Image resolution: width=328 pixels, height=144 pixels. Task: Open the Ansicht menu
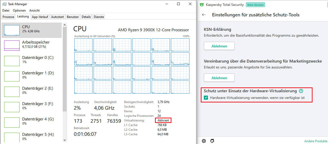click(x=34, y=11)
